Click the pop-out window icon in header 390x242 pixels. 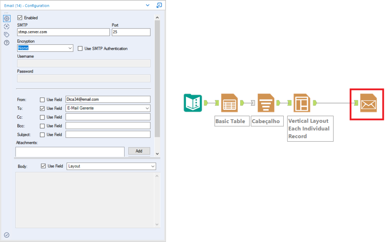pos(159,5)
